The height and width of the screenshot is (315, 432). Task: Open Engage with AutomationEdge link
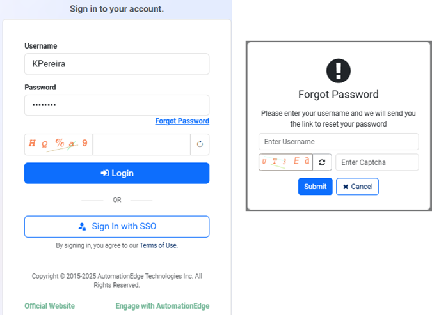click(162, 306)
